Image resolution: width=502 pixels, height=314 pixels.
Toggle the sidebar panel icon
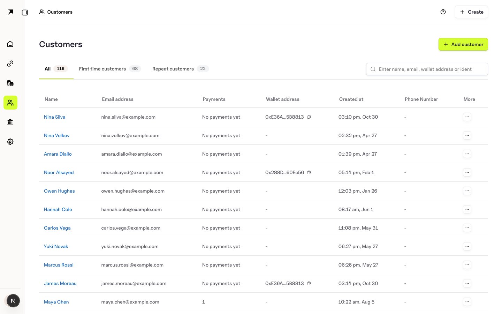[x=25, y=12]
